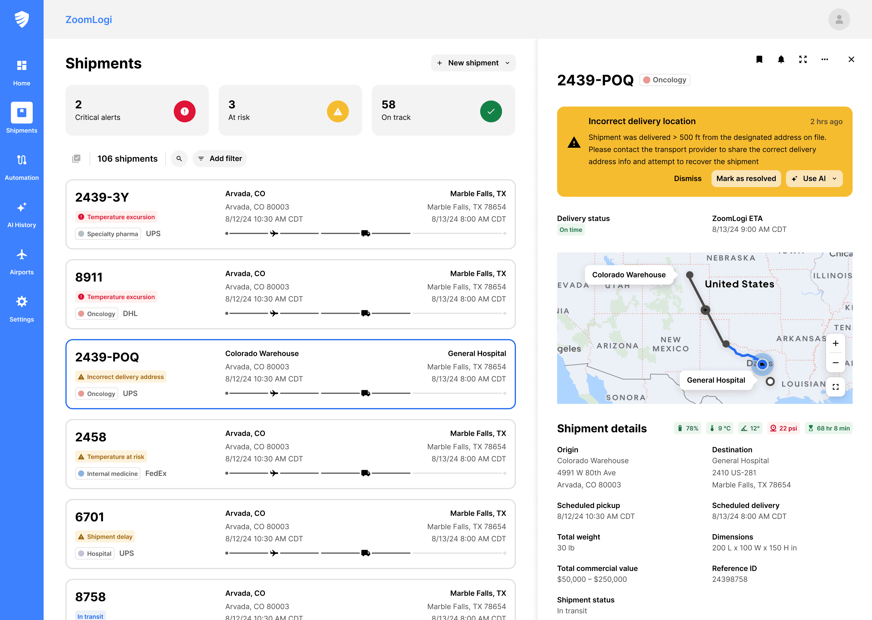Click the notification bell icon
This screenshot has width=872, height=620.
pos(781,59)
